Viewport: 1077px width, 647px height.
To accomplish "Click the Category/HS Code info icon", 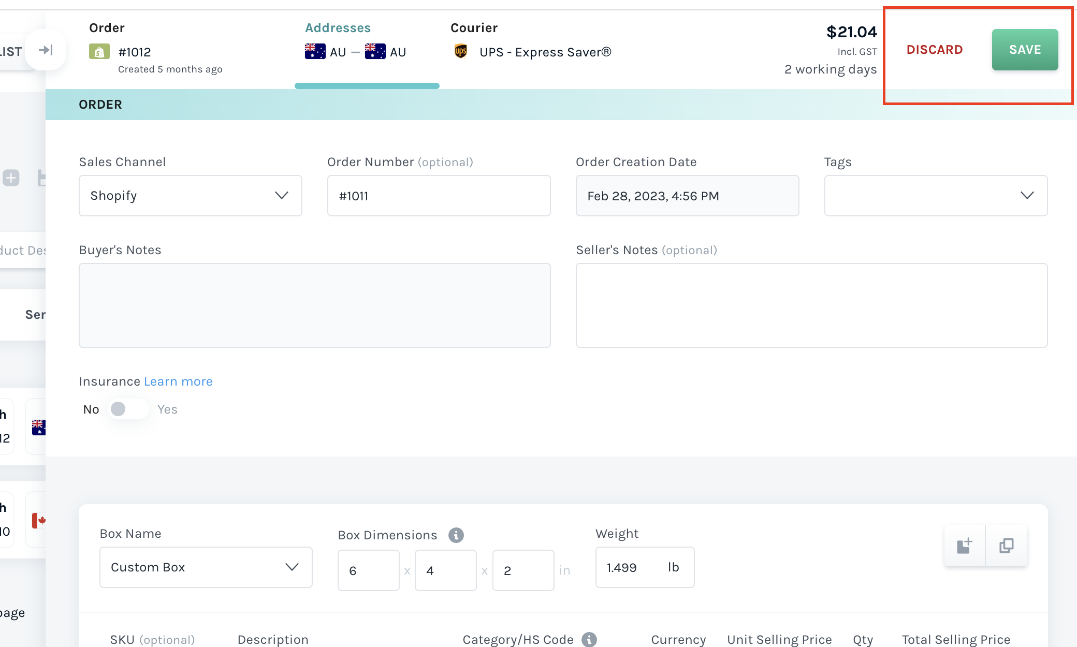I will point(589,639).
